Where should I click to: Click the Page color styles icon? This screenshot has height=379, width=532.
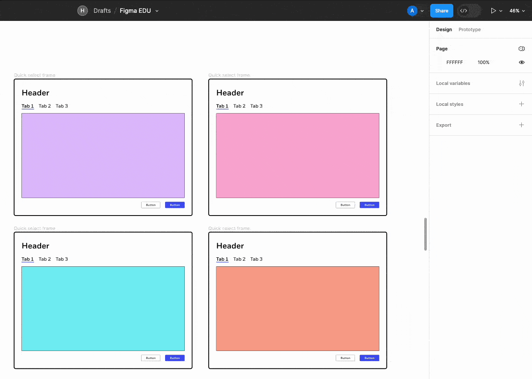coord(521,49)
